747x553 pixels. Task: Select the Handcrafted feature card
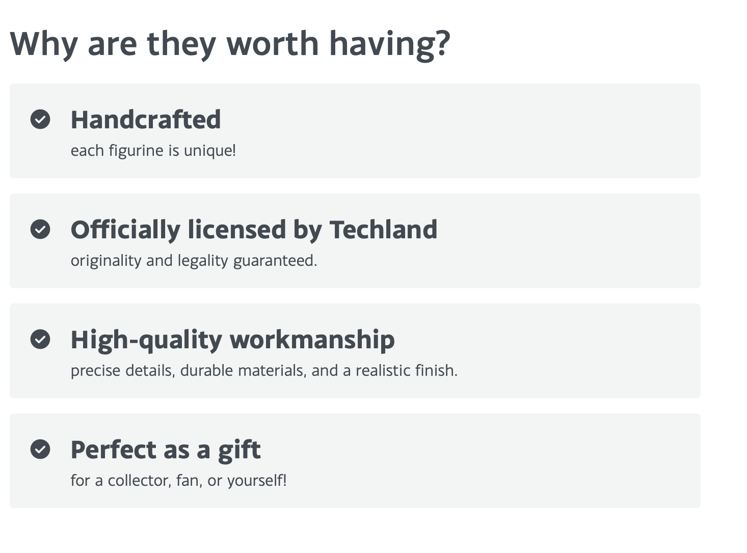click(355, 131)
